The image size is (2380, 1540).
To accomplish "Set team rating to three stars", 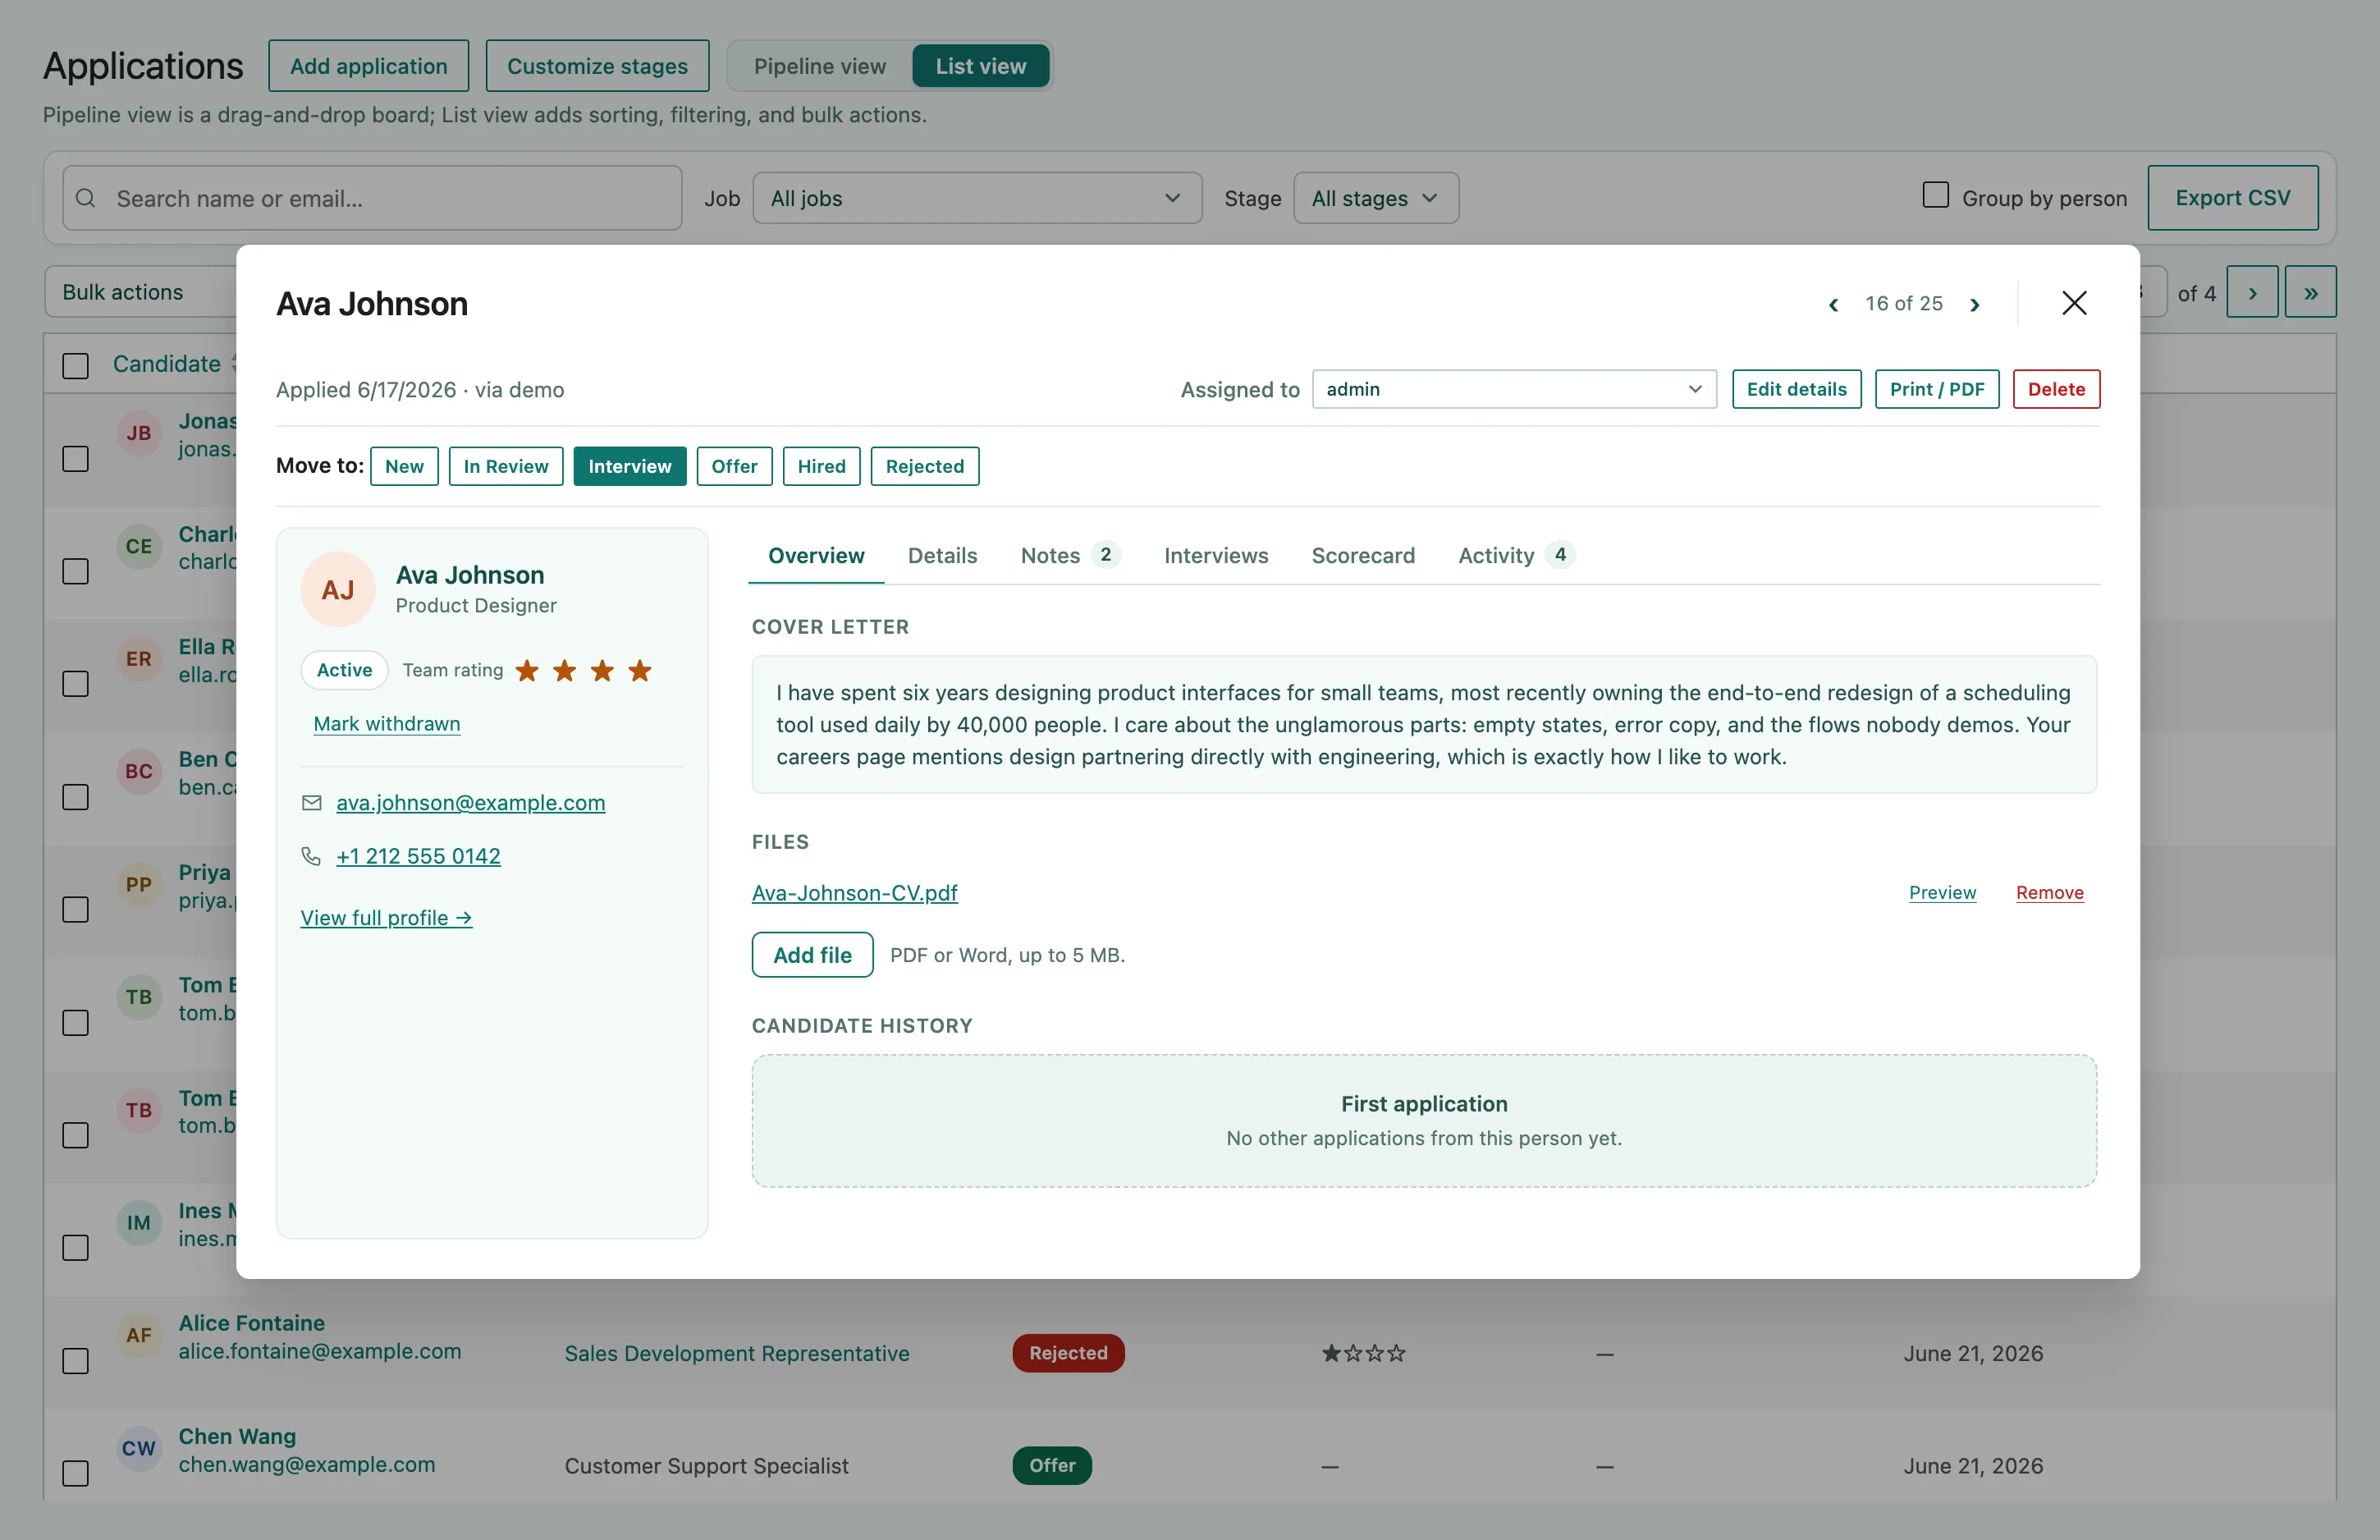I will 602,670.
